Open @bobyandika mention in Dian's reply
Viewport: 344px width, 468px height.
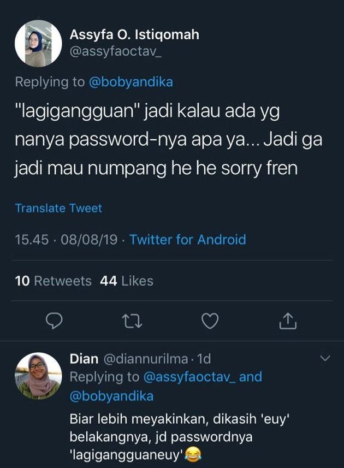click(x=111, y=396)
